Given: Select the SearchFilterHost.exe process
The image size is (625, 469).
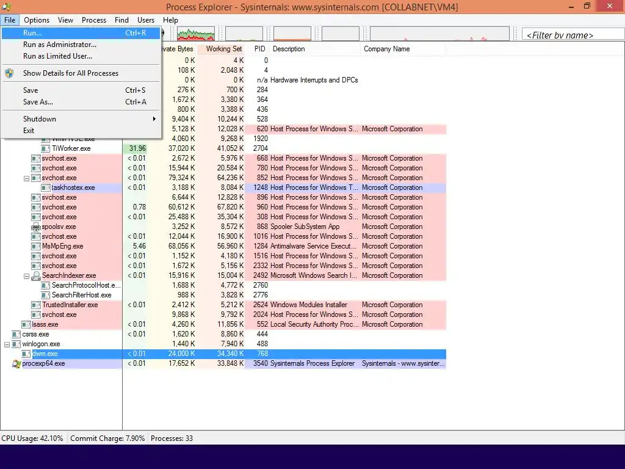Looking at the screenshot, I should (82, 295).
